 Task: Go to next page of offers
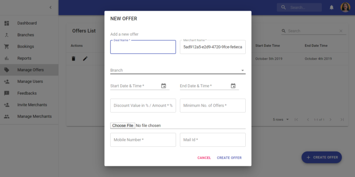pyautogui.click(x=330, y=120)
